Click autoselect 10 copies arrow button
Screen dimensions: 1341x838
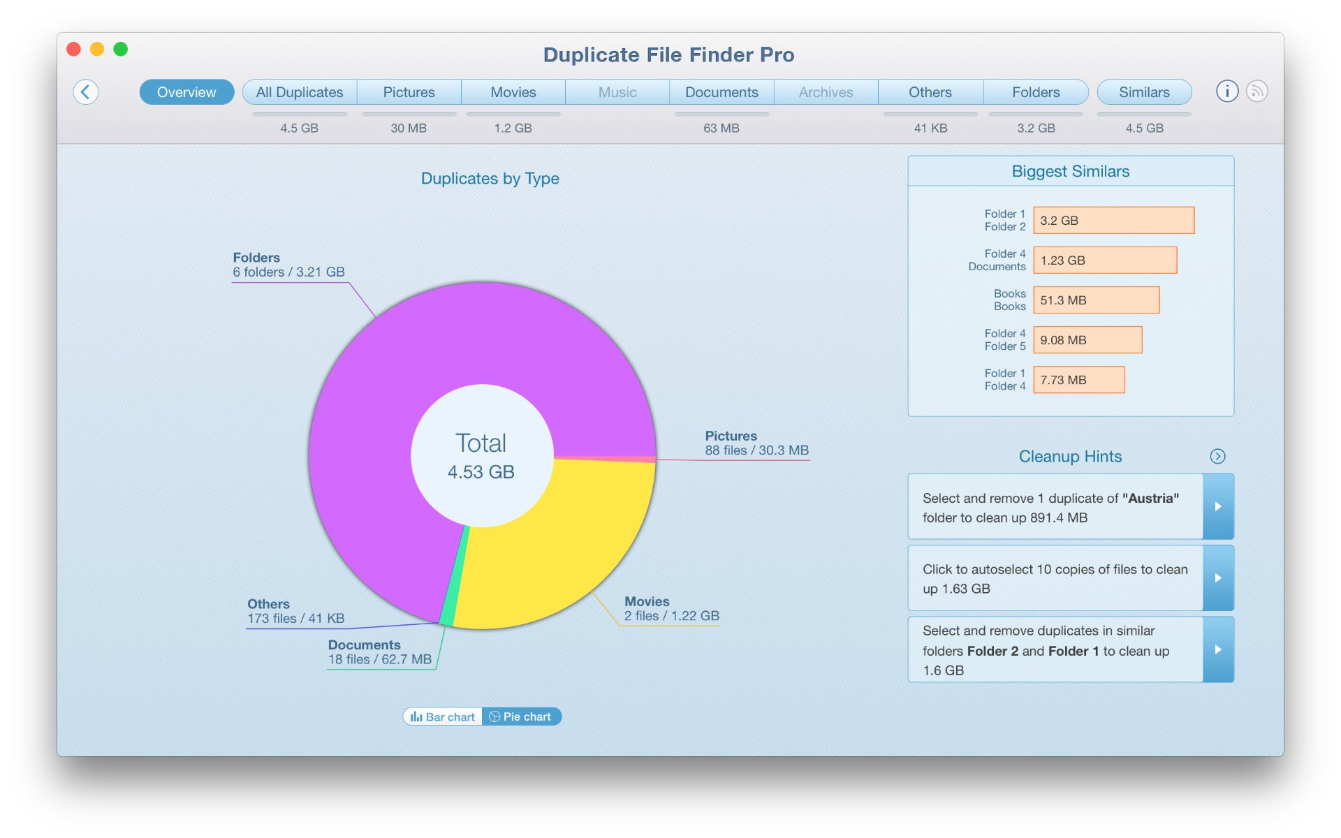click(x=1217, y=578)
